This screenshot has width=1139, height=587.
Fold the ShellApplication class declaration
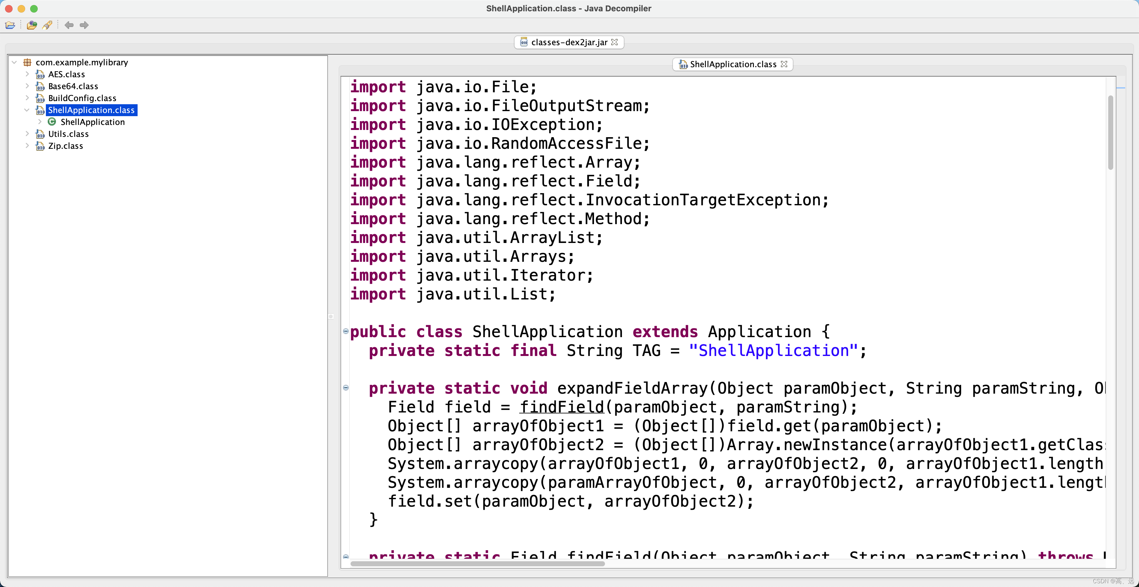pyautogui.click(x=346, y=331)
